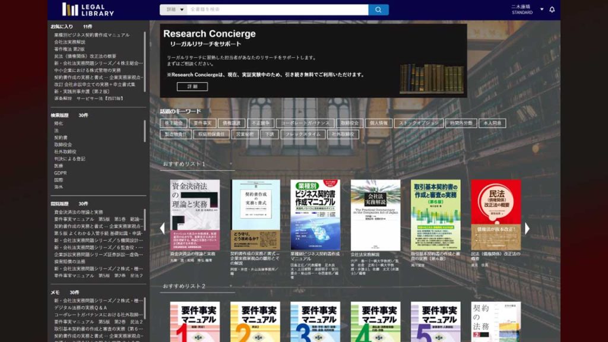Viewport: 608px width, 342px height.
Task: Open the 取引基本契約書の作成と審査の実務 book cover
Action: (x=436, y=215)
